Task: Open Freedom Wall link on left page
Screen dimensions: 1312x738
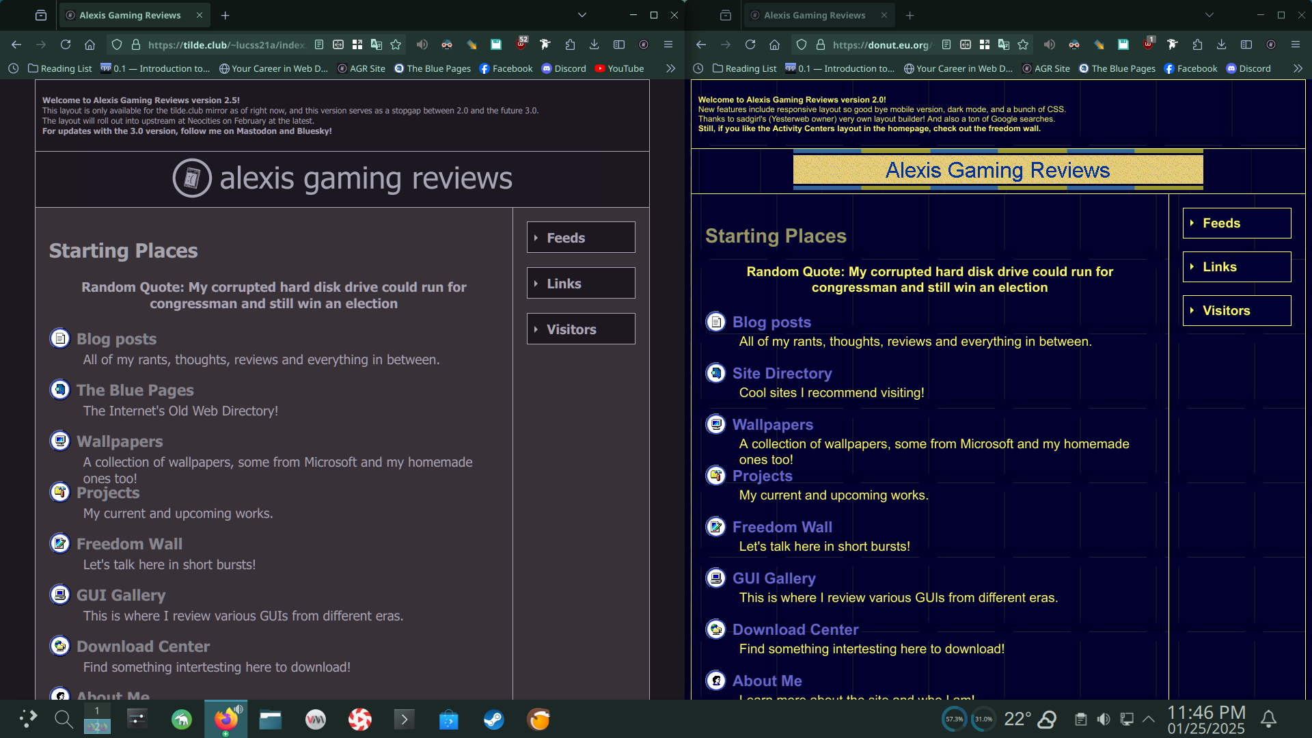Action: tap(129, 543)
